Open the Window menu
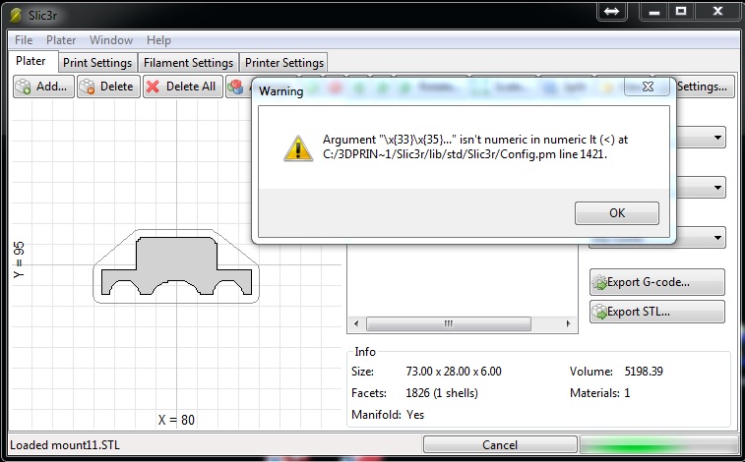The image size is (745, 462). click(111, 40)
